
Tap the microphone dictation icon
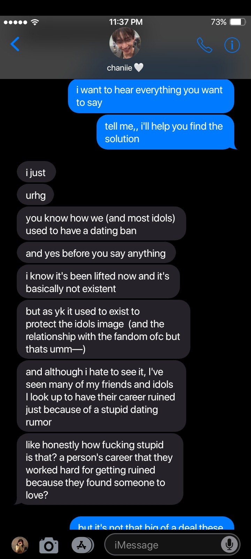click(x=229, y=544)
